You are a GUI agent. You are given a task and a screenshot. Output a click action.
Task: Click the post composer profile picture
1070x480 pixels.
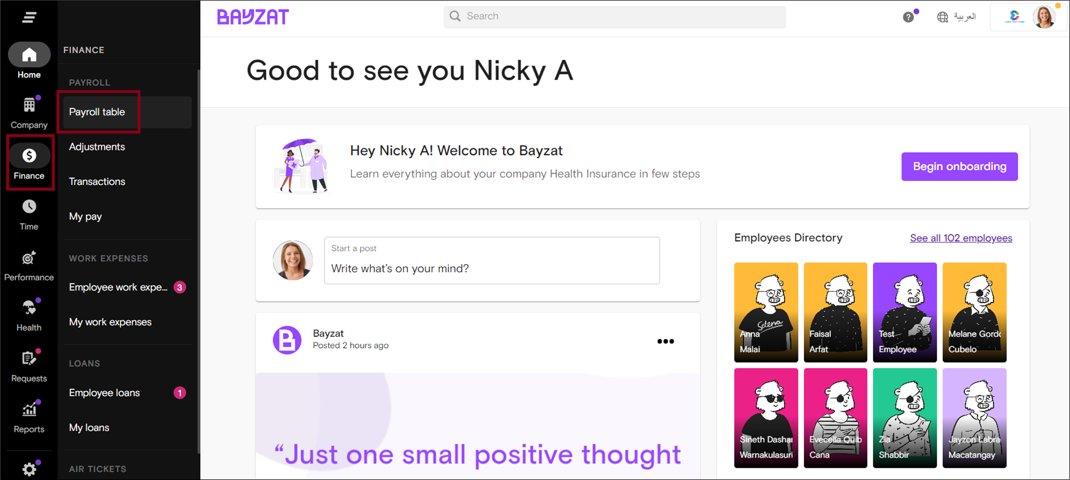click(x=293, y=260)
